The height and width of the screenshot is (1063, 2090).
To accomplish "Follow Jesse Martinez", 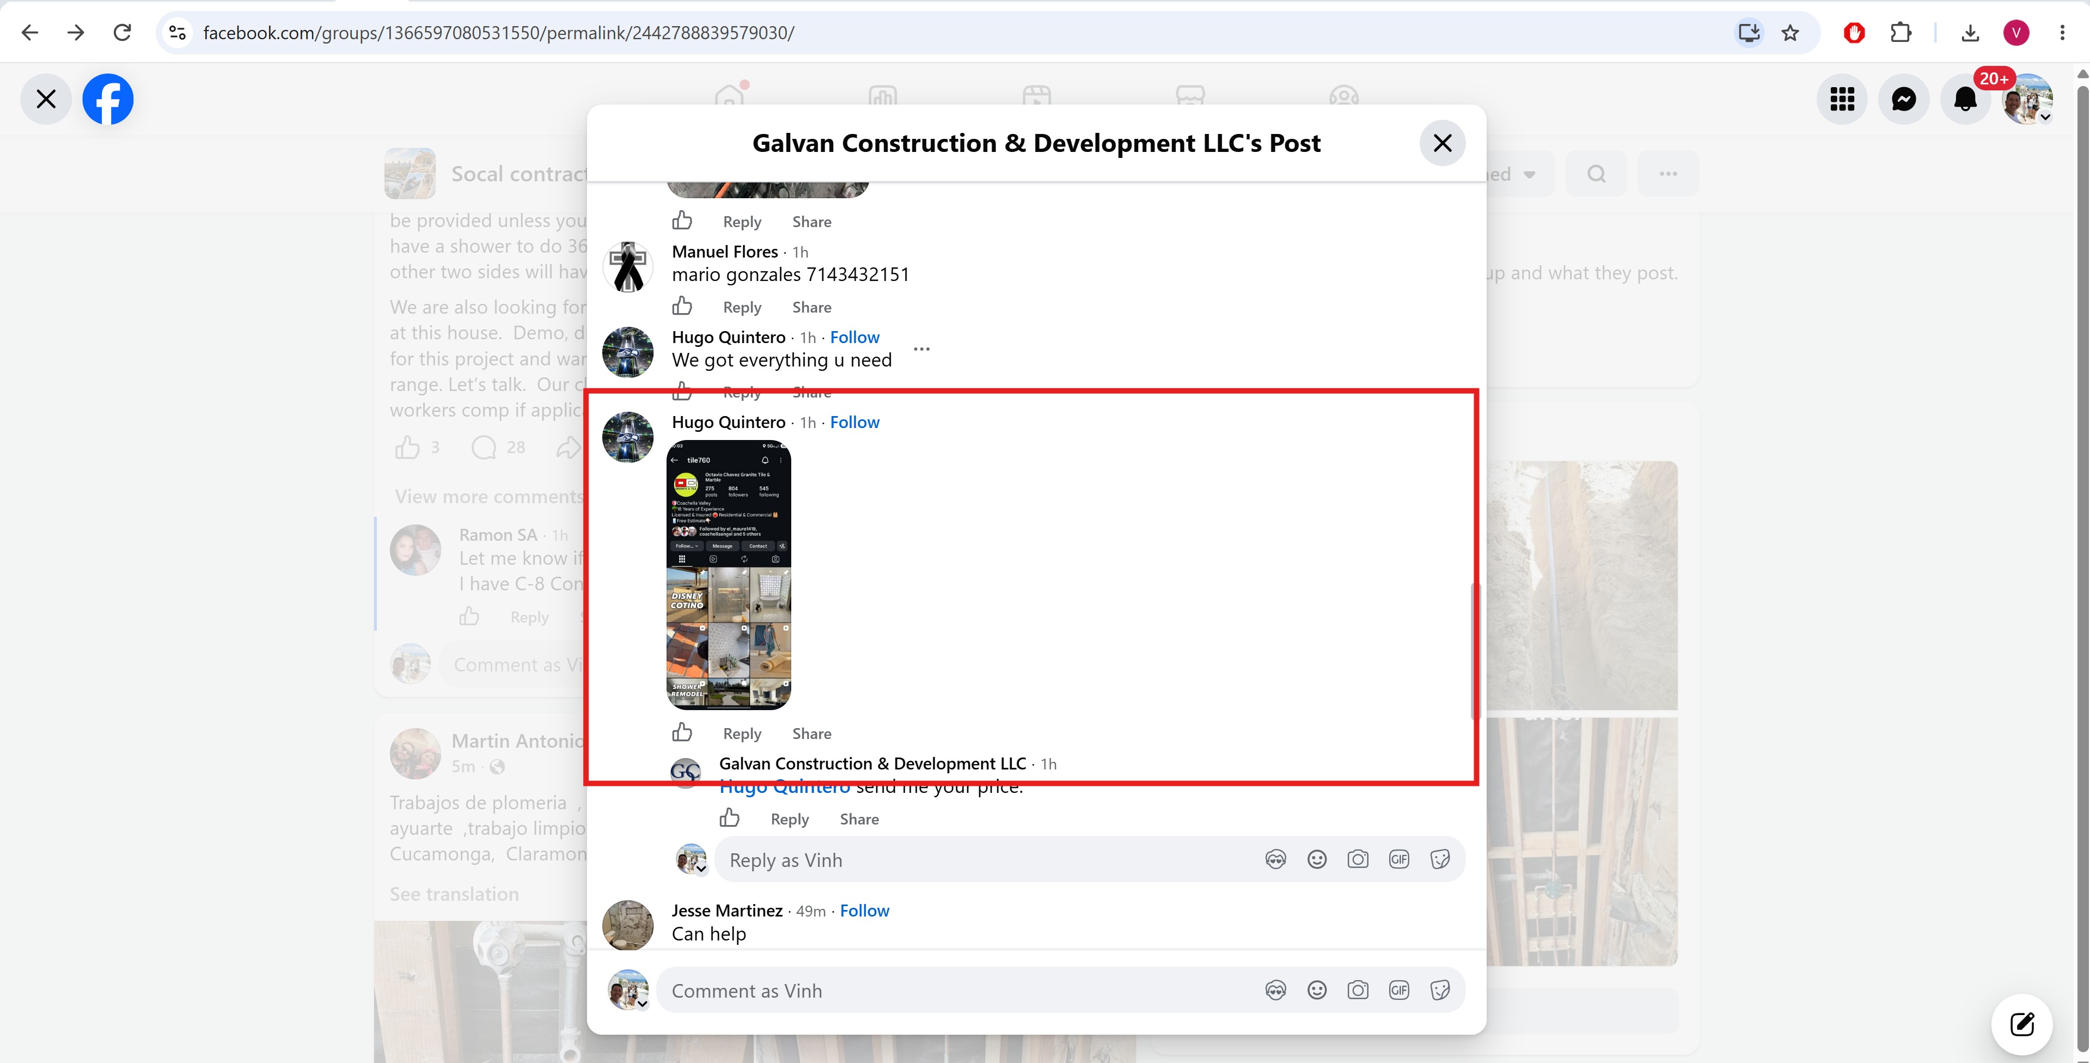I will click(x=864, y=911).
